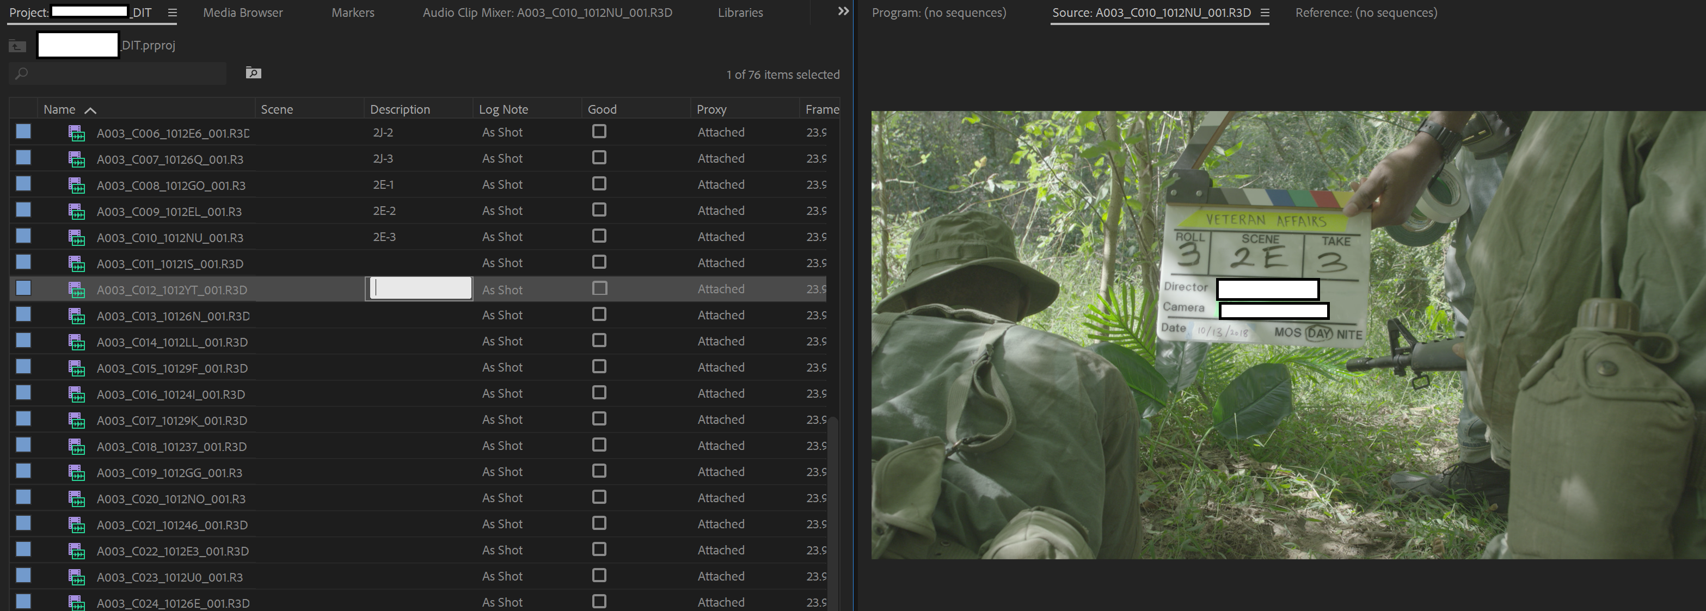Screen dimensions: 1706x611
Task: Click the parent folder navigate-up icon
Action: [17, 46]
